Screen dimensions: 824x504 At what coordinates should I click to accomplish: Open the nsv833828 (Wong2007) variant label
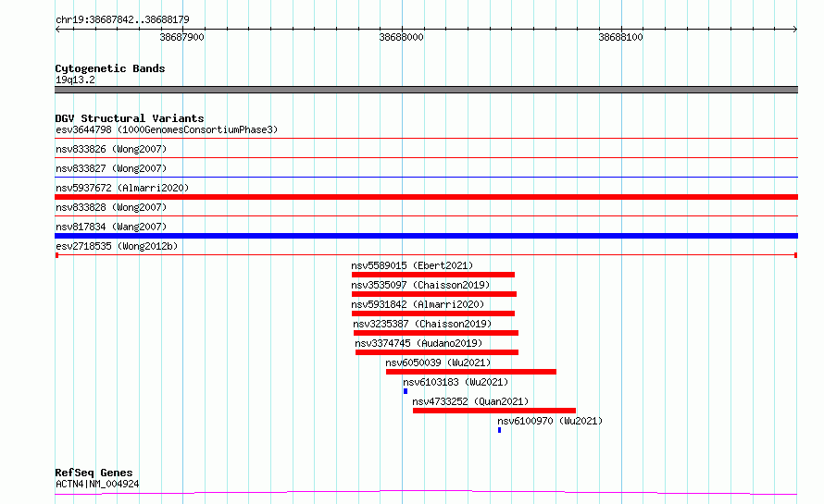(x=111, y=207)
